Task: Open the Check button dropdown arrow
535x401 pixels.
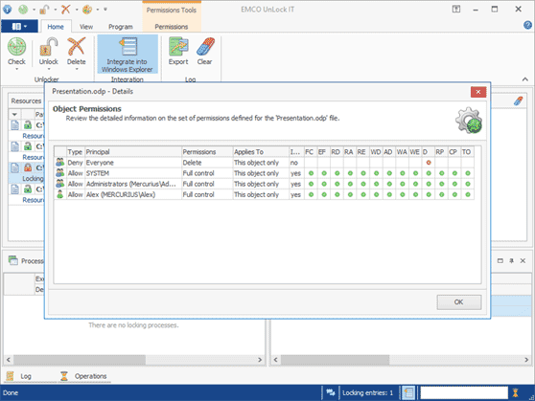Action: click(16, 69)
